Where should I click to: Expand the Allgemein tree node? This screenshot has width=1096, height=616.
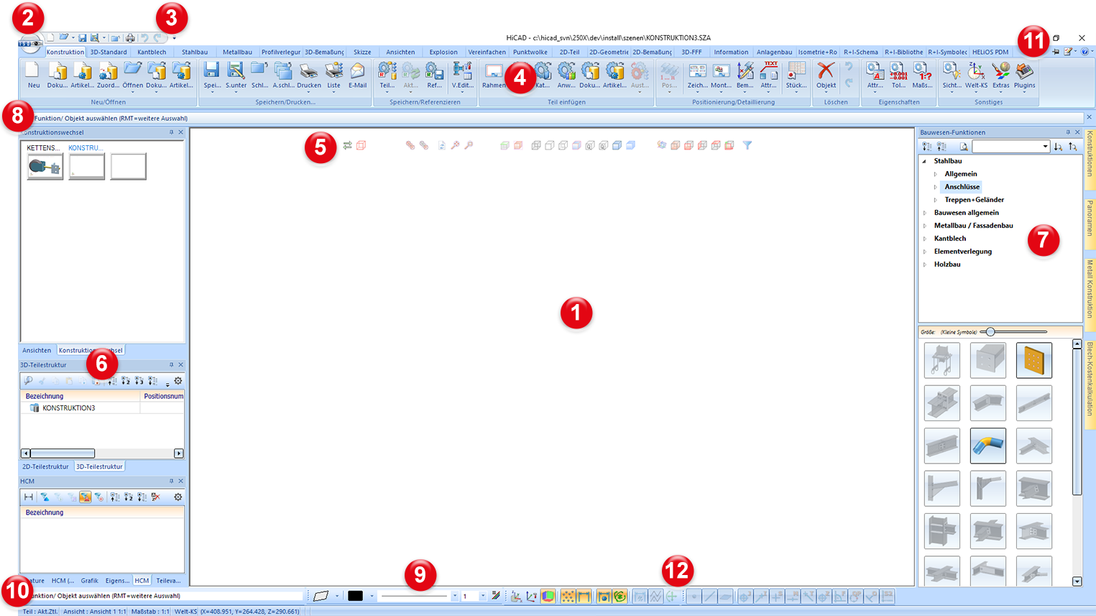click(935, 174)
